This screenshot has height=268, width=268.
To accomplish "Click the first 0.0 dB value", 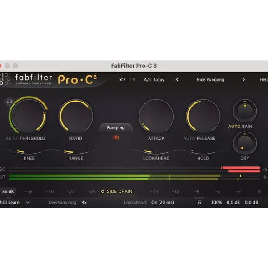I will coord(233,203).
